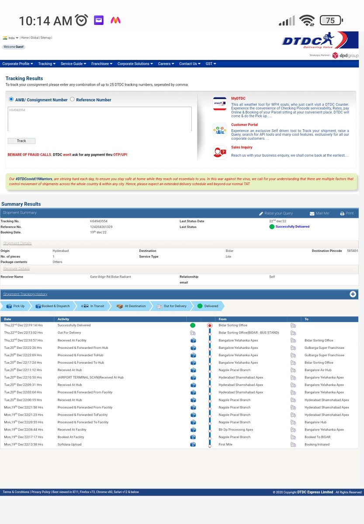Screen dimensions: 364x524
Task: Click Privacy Policy footer link
Action: tap(41, 492)
